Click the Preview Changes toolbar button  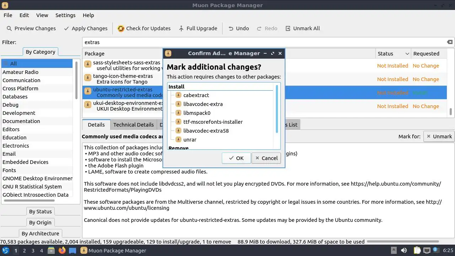point(31,28)
